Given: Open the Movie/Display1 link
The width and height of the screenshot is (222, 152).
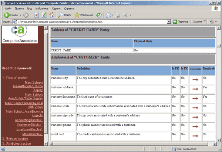Looking at the screenshot, I should (x=33, y=134).
